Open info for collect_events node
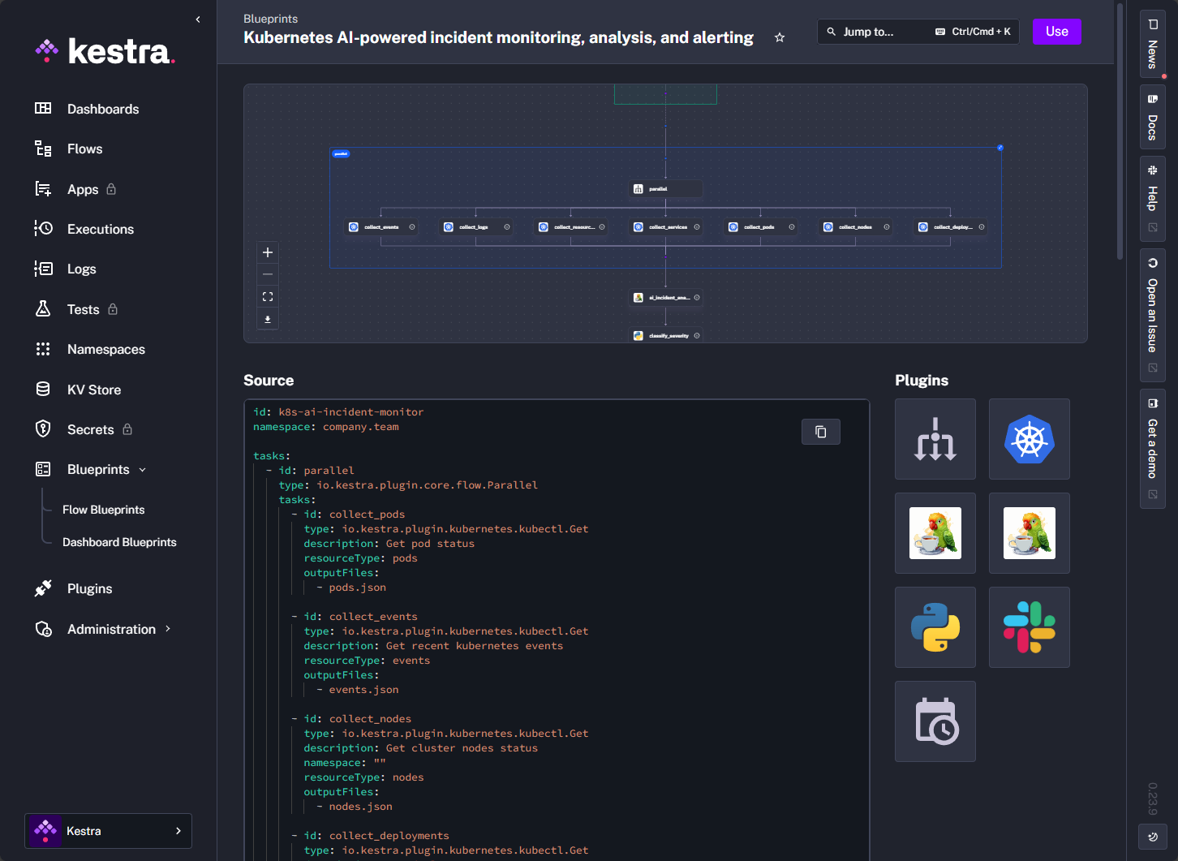 pyautogui.click(x=412, y=227)
